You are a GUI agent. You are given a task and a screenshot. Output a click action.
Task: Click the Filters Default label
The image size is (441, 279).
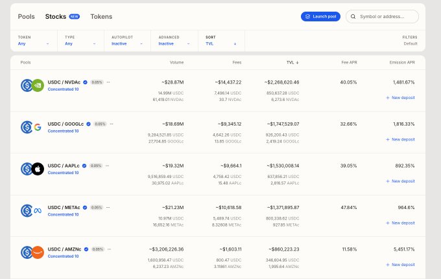(410, 41)
